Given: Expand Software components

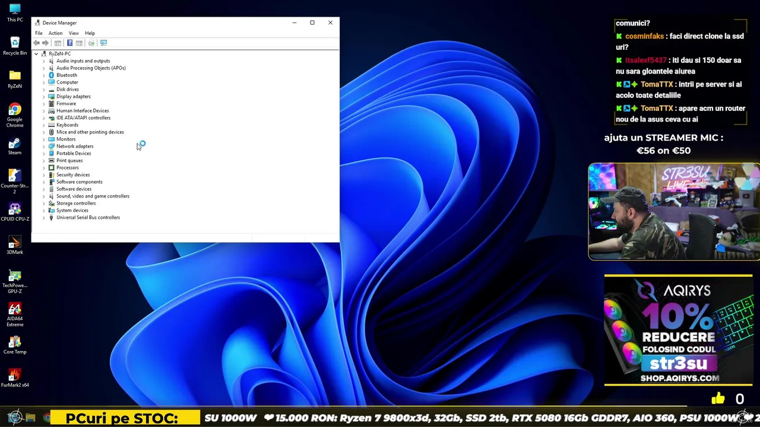Looking at the screenshot, I should tap(43, 182).
